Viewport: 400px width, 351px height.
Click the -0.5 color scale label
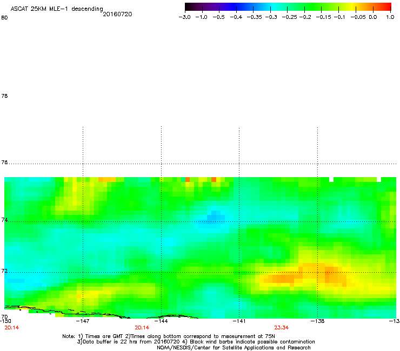[x=218, y=17]
